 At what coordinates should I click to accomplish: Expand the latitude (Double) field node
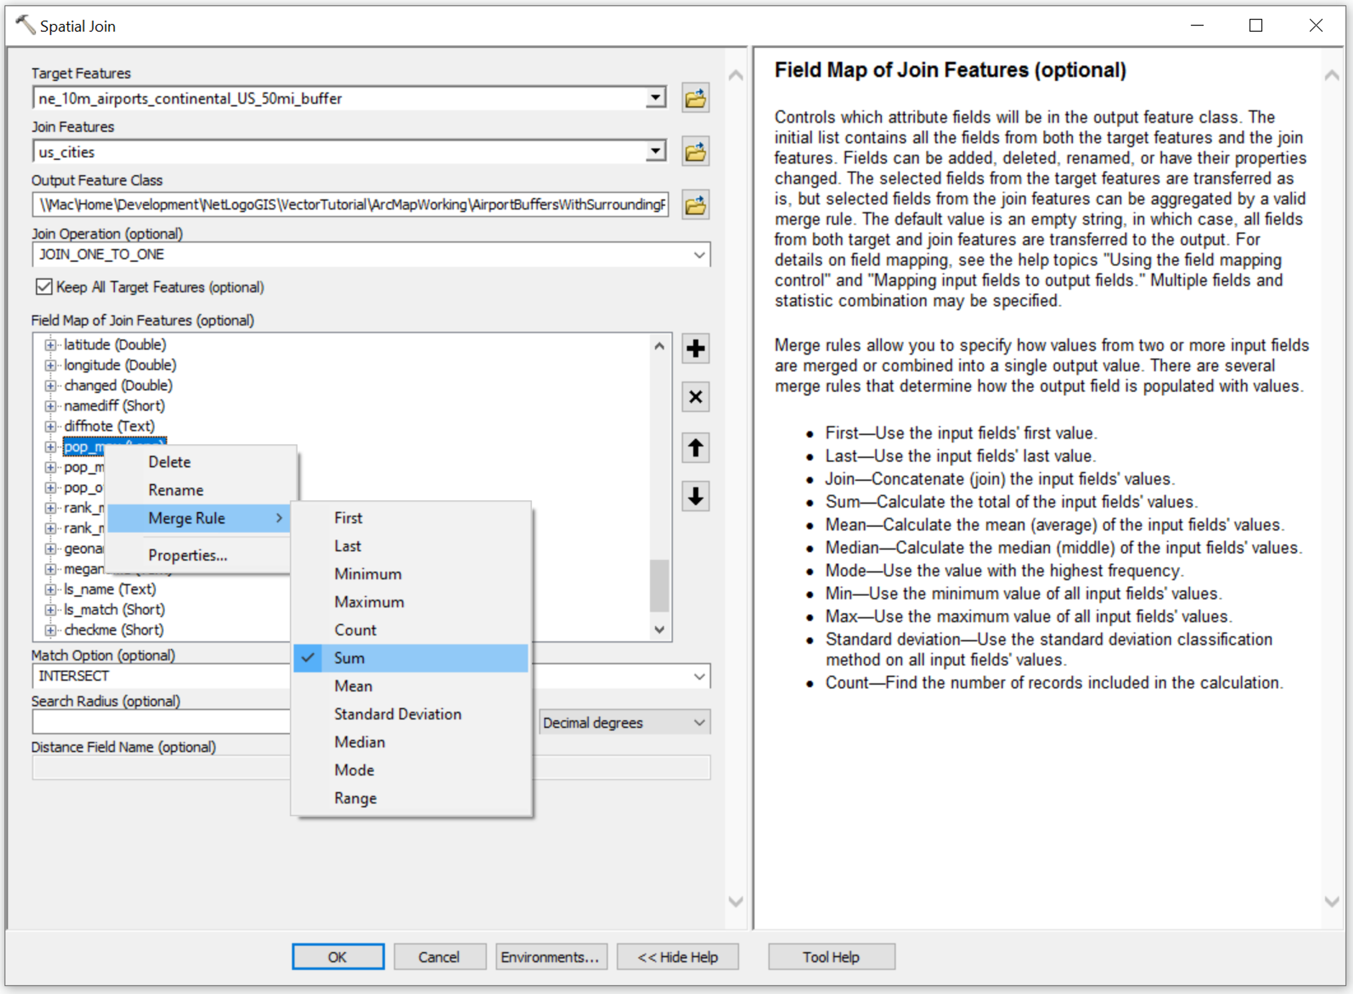[50, 344]
